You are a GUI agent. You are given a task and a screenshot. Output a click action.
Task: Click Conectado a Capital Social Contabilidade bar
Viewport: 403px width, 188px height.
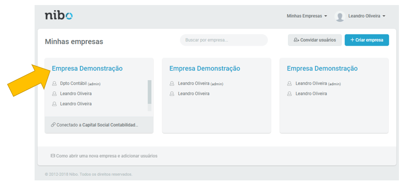click(x=99, y=125)
